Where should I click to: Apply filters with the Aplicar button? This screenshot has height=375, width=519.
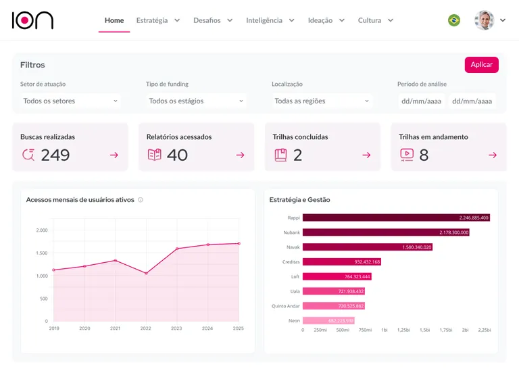[x=482, y=65]
